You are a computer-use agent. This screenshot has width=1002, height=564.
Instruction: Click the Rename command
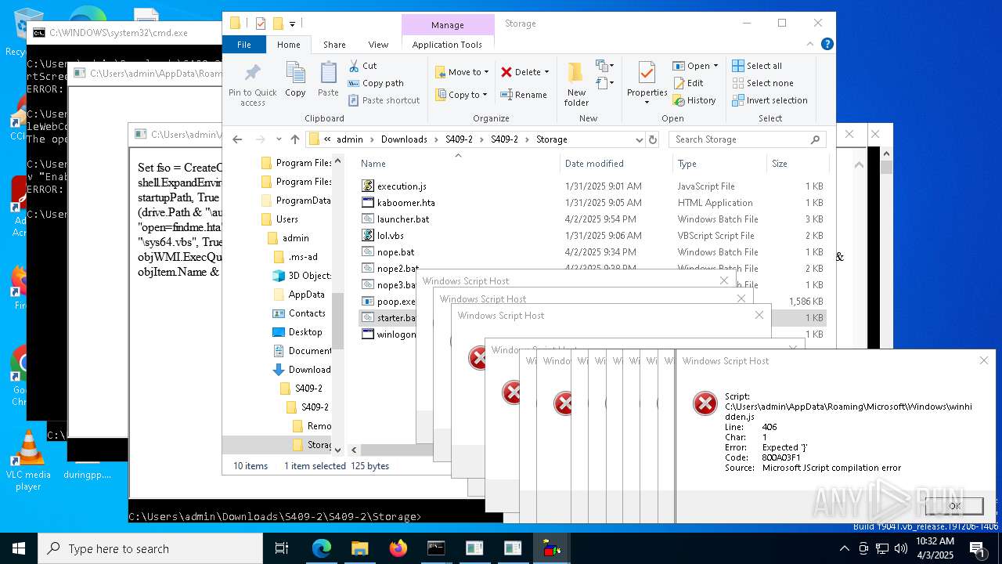(x=524, y=95)
